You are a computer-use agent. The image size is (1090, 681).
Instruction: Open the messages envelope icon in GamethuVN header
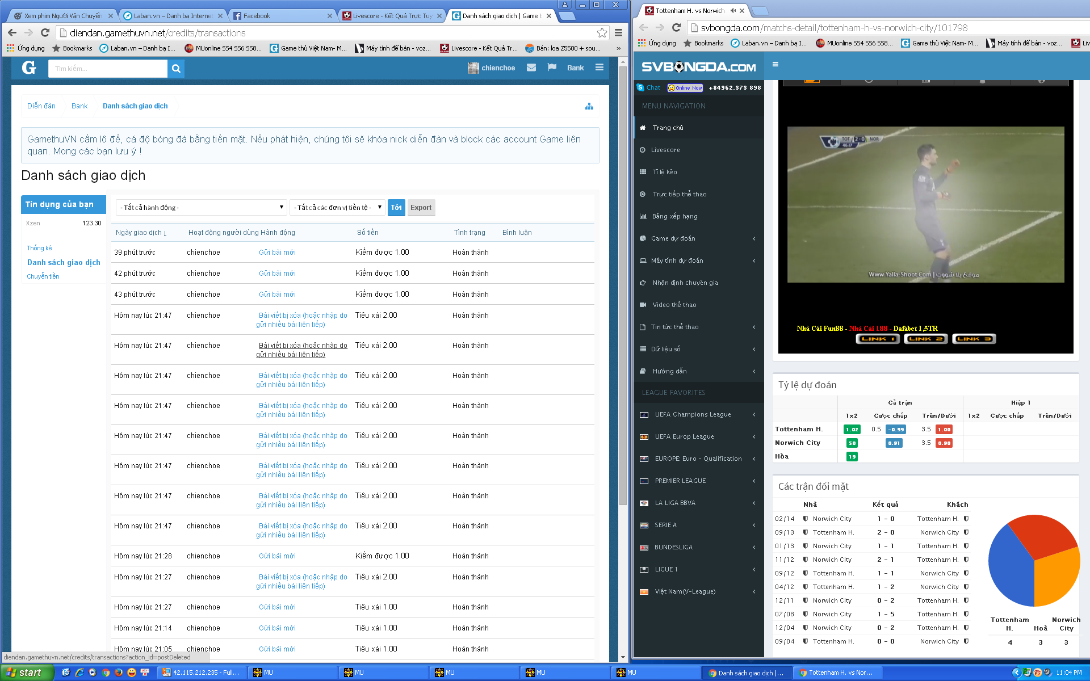coord(531,68)
